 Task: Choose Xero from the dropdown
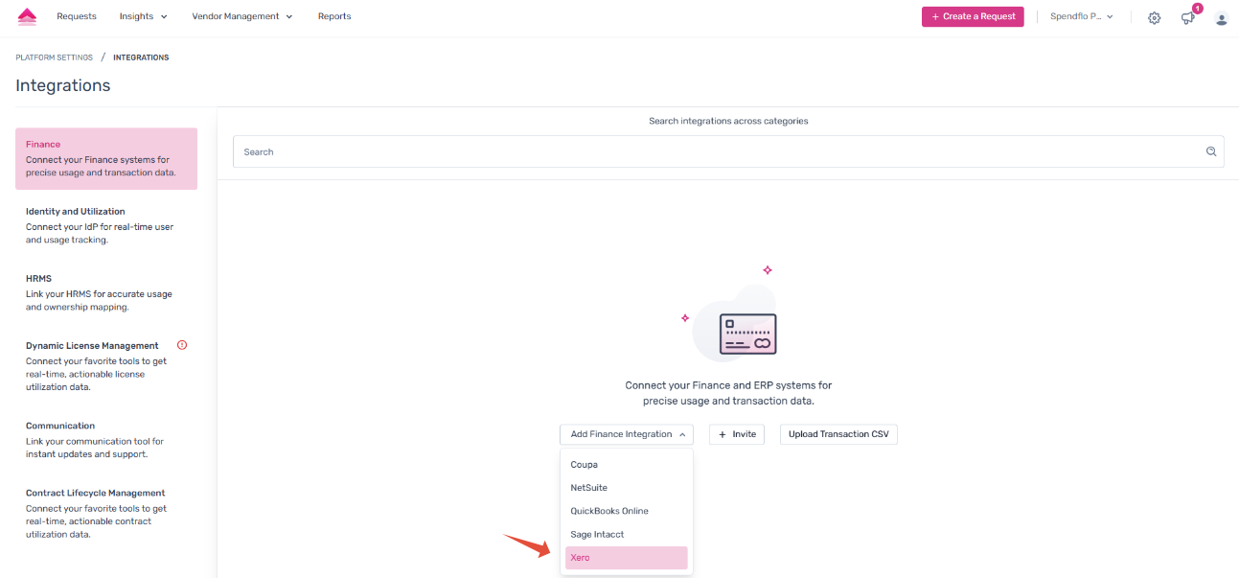(627, 558)
